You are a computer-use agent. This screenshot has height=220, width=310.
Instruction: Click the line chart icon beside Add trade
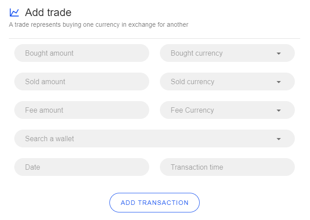(14, 12)
